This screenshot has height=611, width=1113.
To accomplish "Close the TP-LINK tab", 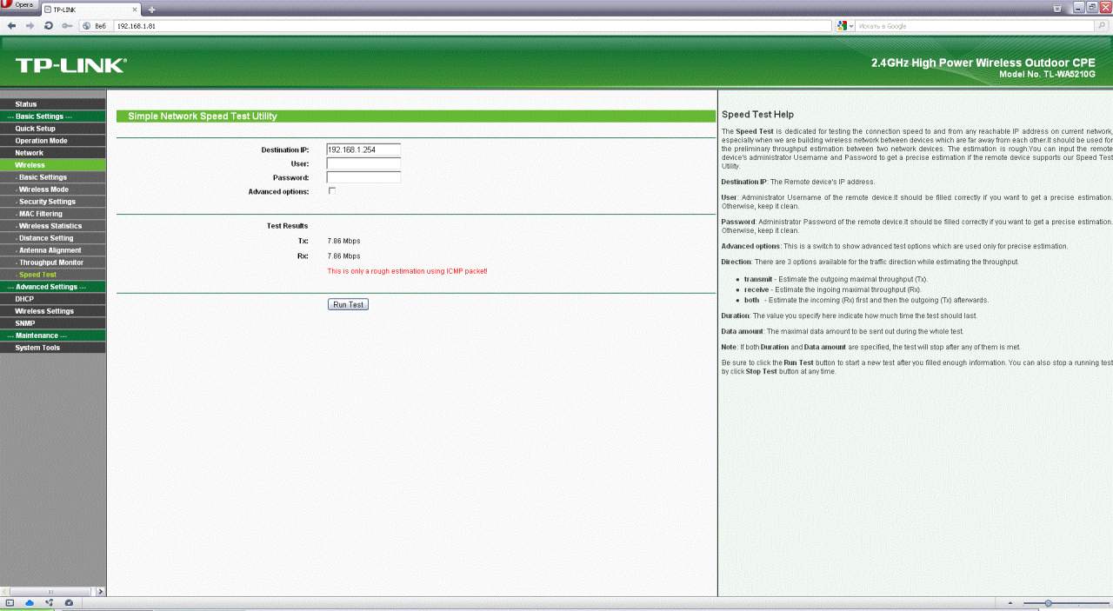I will (x=135, y=9).
